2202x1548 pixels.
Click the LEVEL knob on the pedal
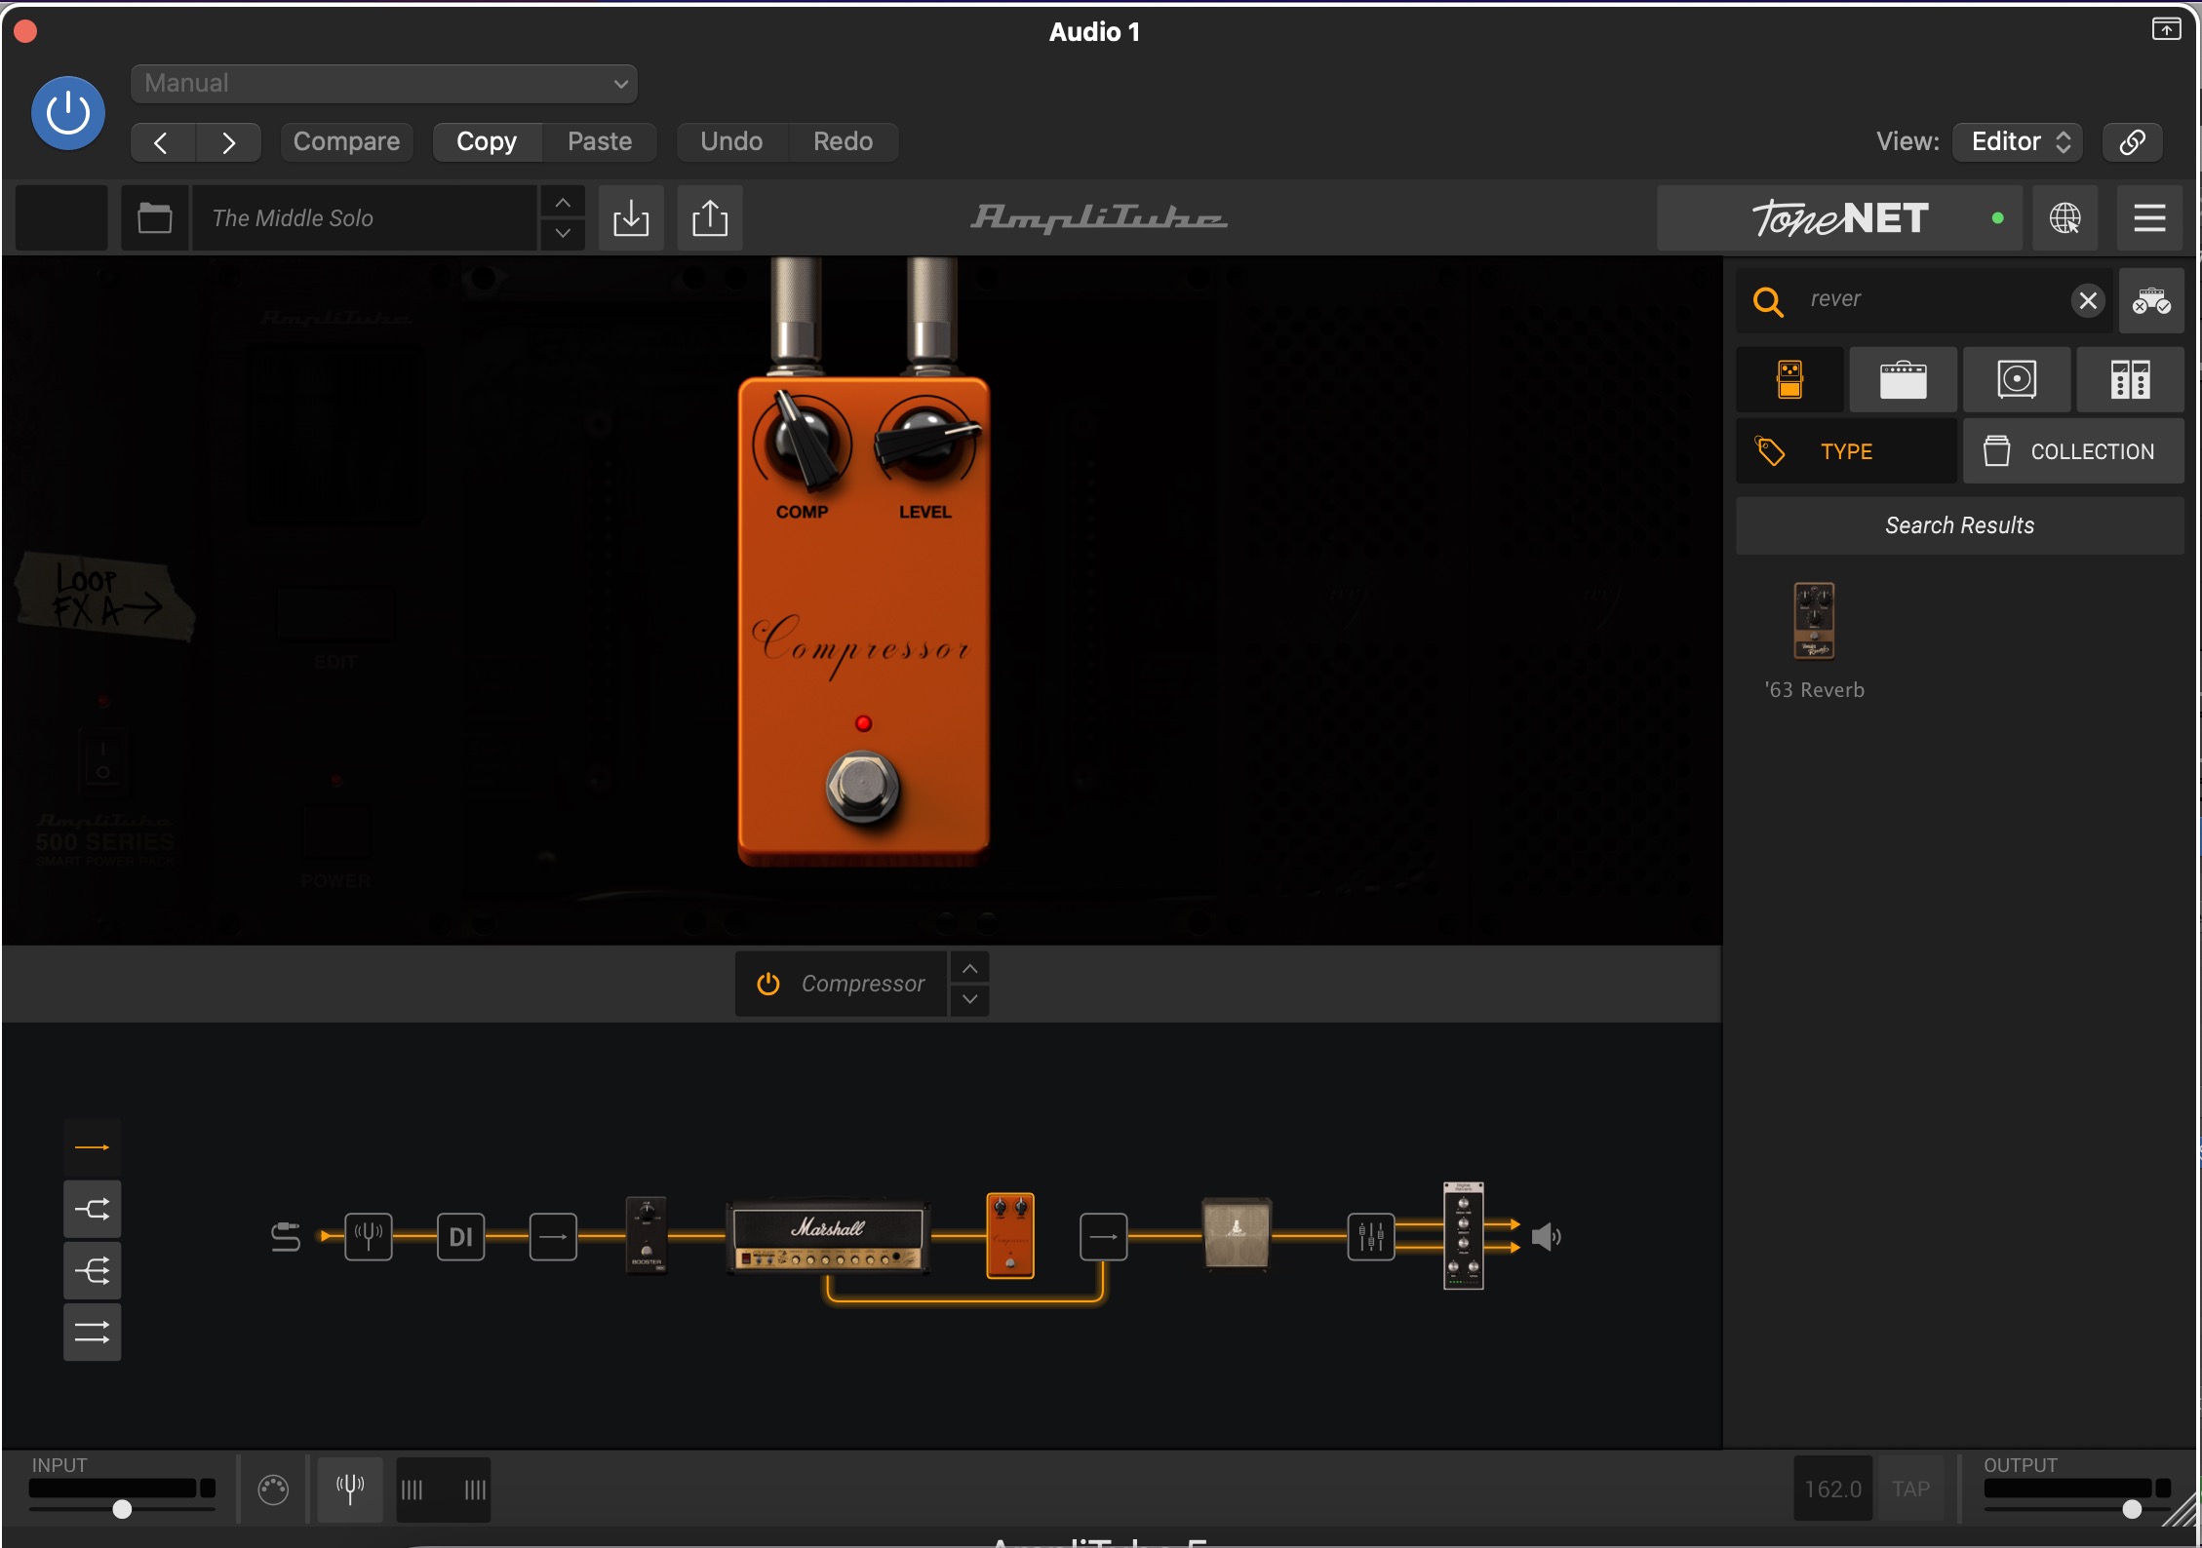[925, 443]
